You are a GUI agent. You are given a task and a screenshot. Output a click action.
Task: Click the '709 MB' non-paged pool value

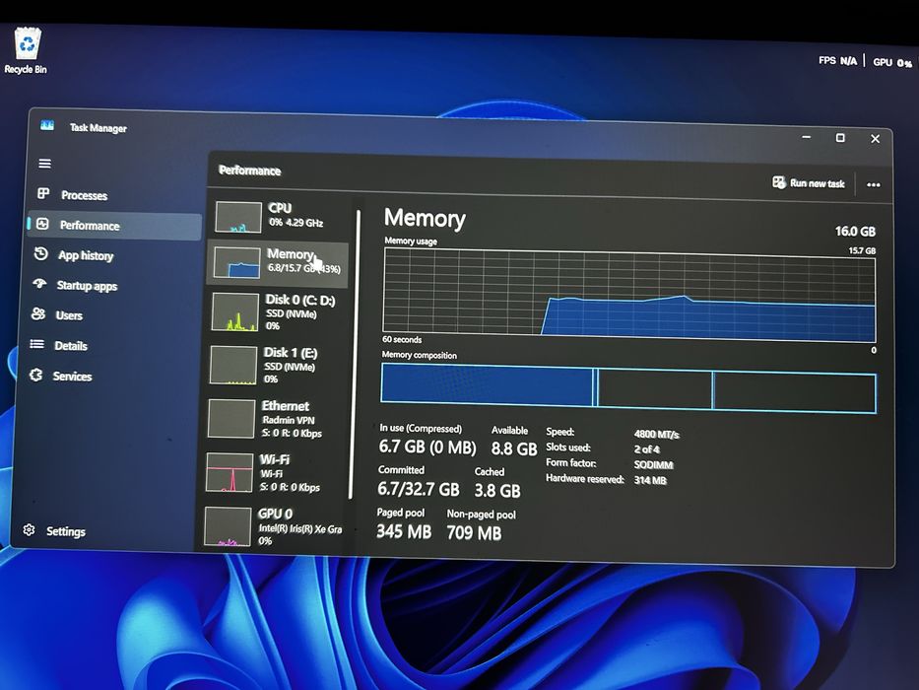474,532
